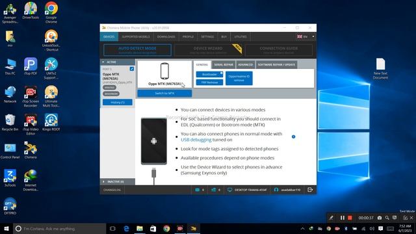Viewport: 416px width, 234px height.
Task: Select Auto Detect Mode
Action: [137, 50]
